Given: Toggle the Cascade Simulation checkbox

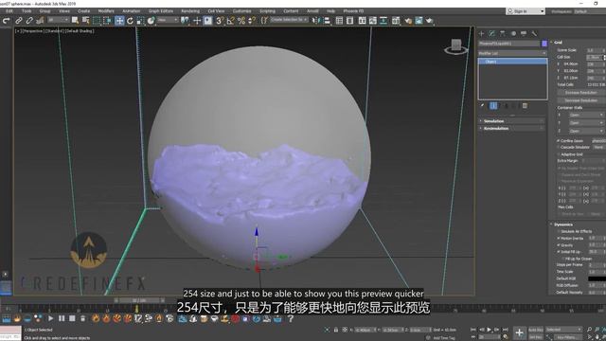Looking at the screenshot, I should coord(559,148).
